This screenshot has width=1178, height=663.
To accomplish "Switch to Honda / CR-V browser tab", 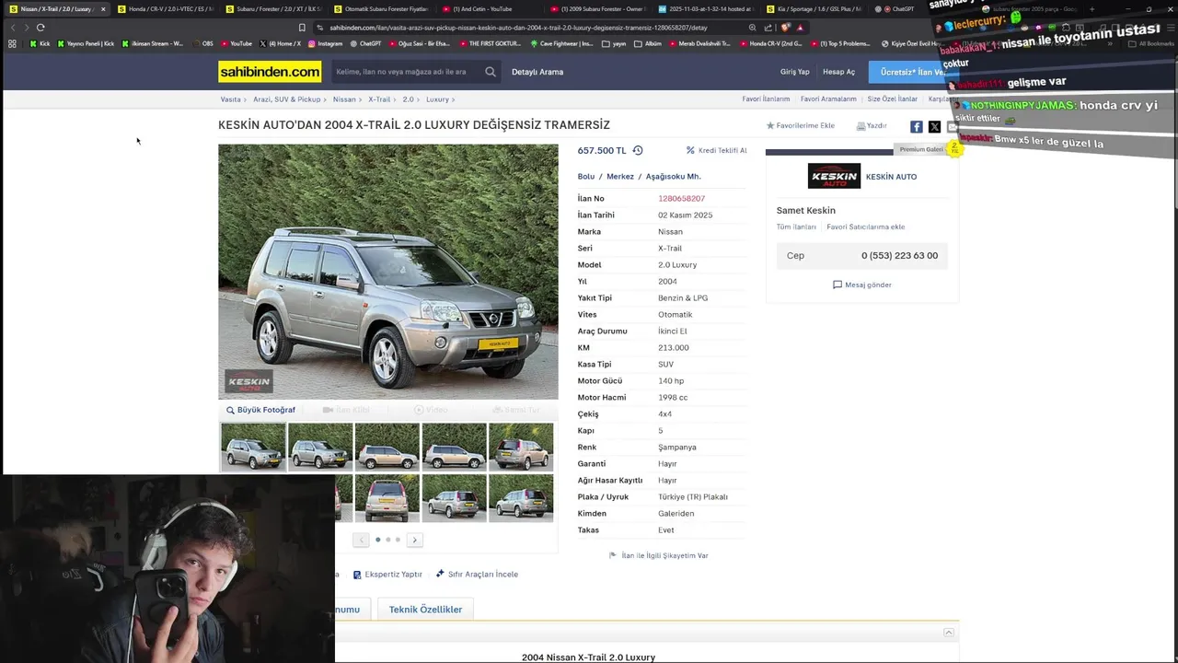I will point(166,9).
